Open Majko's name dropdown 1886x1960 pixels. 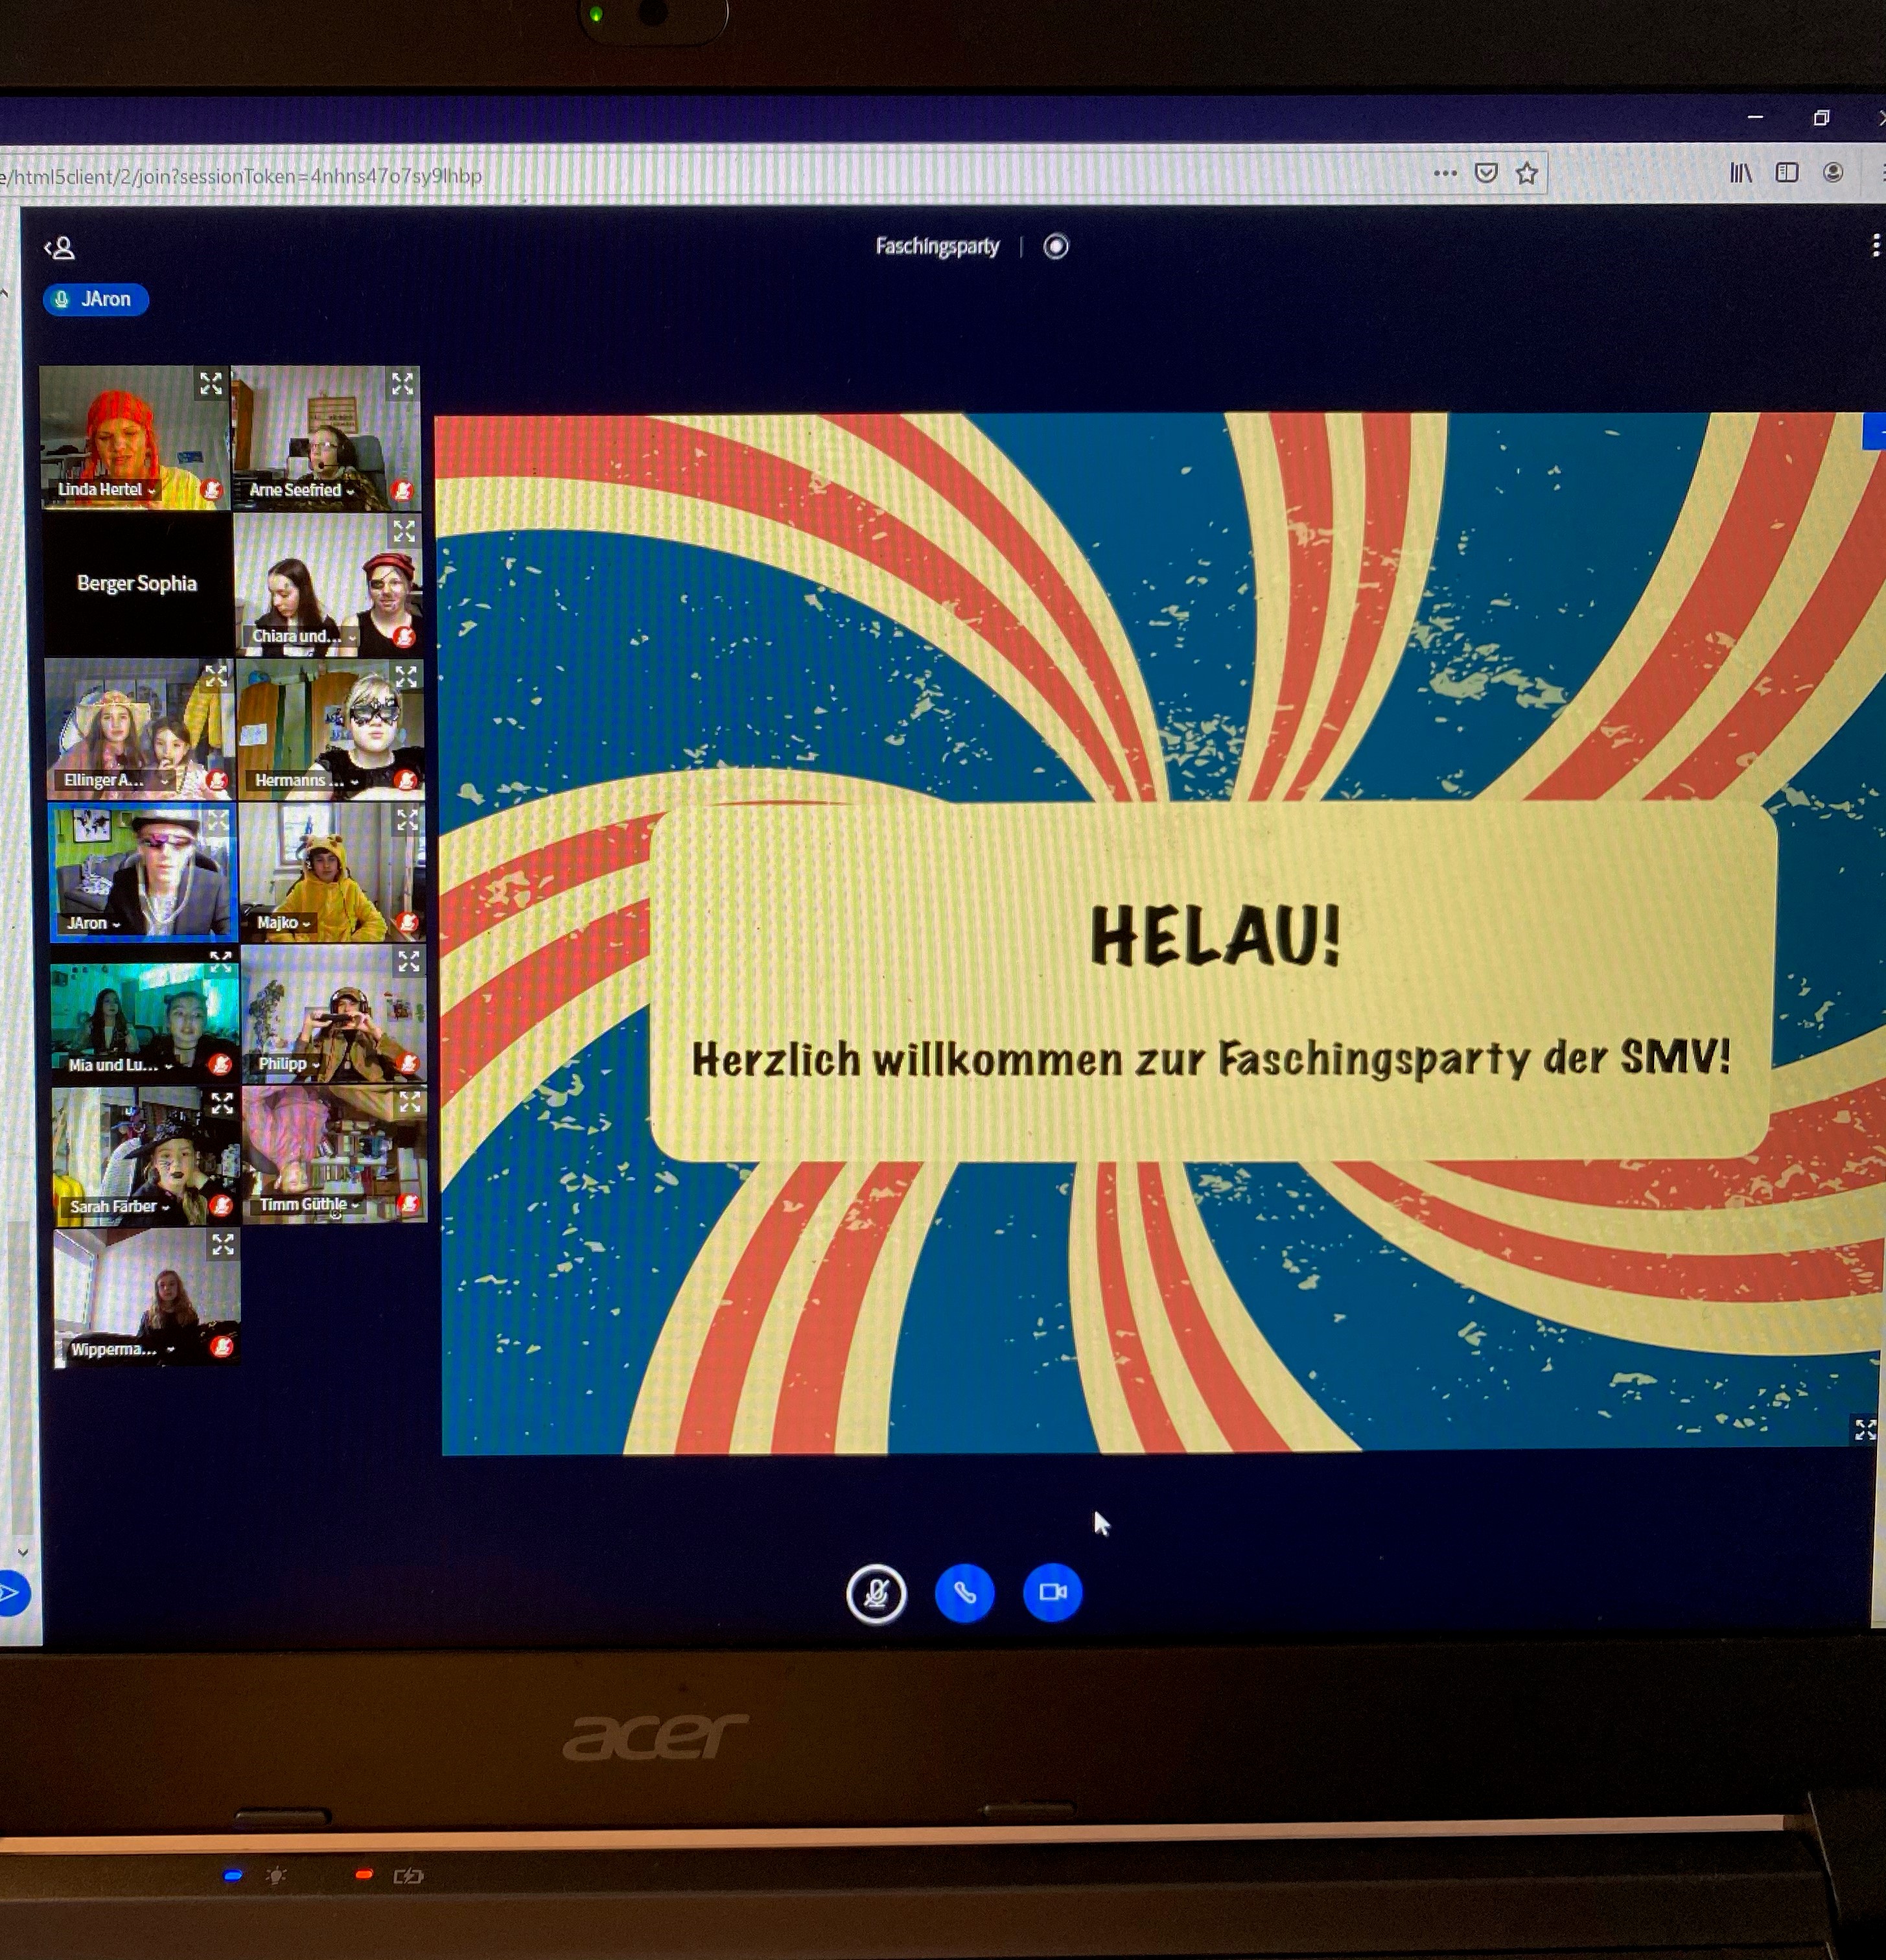pos(283,923)
